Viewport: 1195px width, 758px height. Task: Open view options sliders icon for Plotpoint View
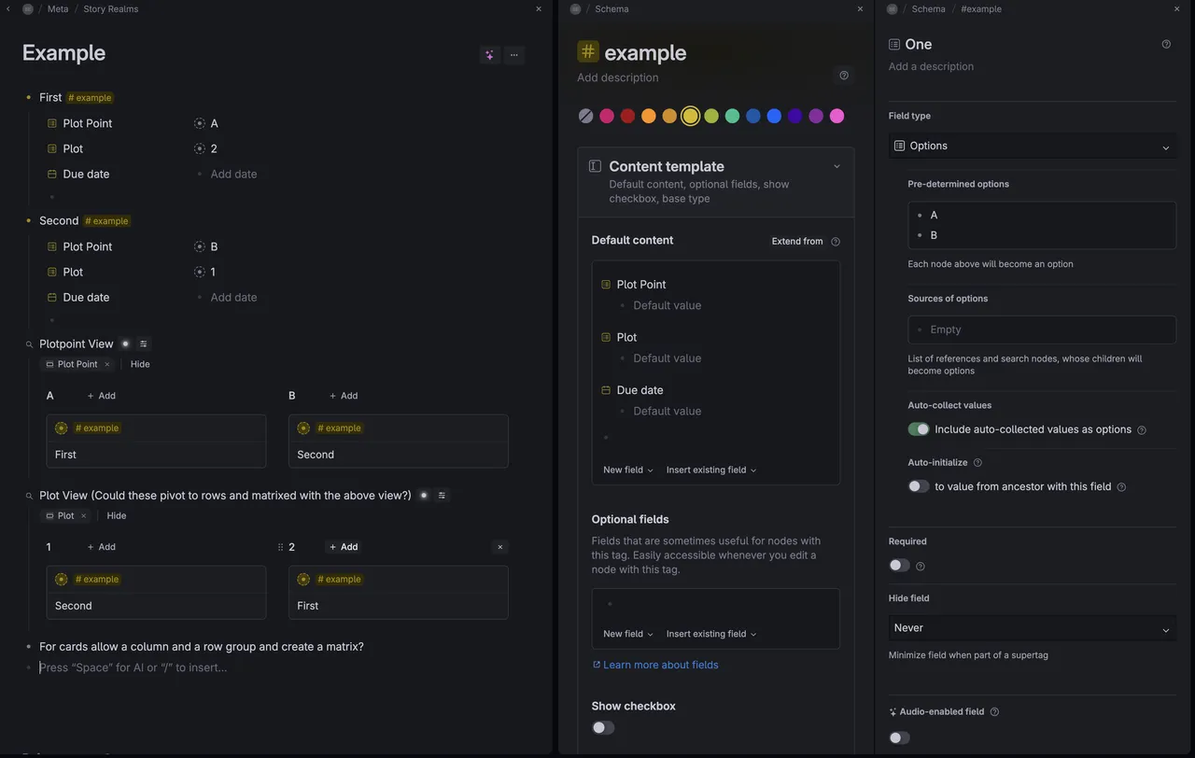144,344
